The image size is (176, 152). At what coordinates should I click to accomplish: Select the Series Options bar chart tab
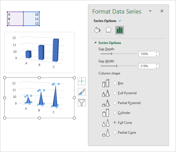[x=120, y=30]
